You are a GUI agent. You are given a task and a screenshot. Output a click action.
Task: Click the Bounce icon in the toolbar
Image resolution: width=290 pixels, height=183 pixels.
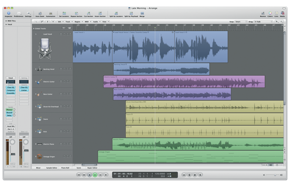tap(262, 13)
